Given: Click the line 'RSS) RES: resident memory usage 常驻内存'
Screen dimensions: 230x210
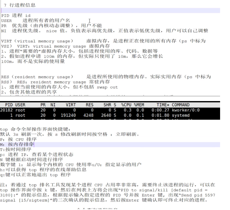Looking at the screenshot, I should pyautogui.click(x=55, y=82).
